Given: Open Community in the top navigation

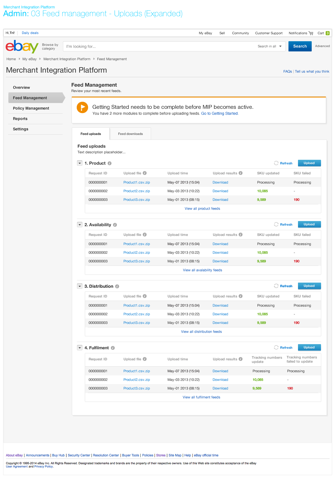Looking at the screenshot, I should coord(240,33).
